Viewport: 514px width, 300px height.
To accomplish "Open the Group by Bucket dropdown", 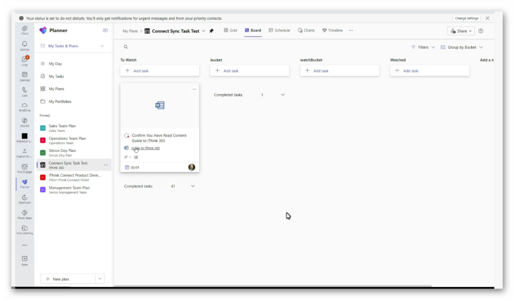I will [x=462, y=47].
